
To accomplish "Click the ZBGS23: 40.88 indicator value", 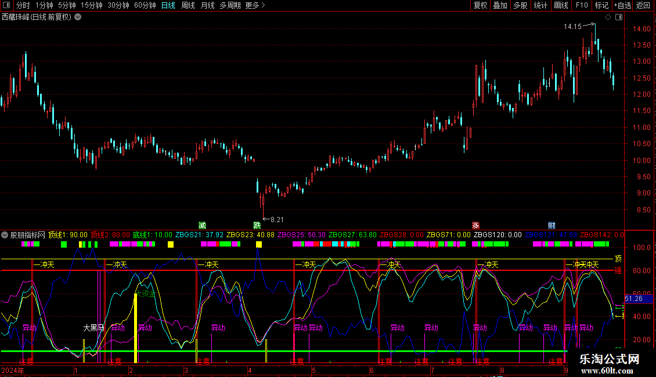I will 251,235.
